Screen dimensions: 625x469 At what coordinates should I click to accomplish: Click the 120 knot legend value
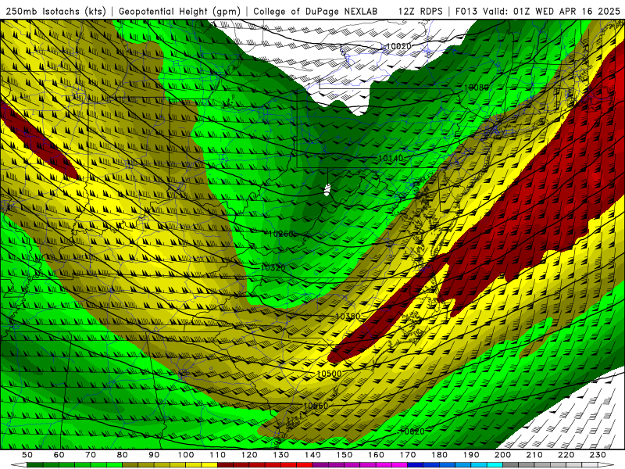249,455
